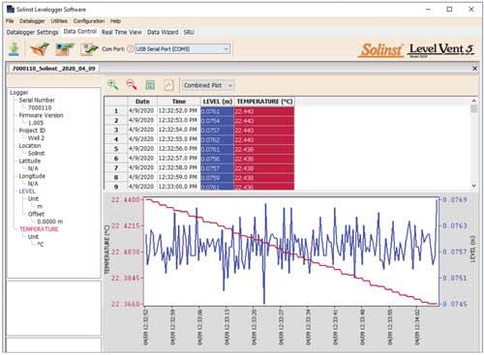Click the zoom out magnifier icon
The image size is (484, 355).
pos(132,85)
